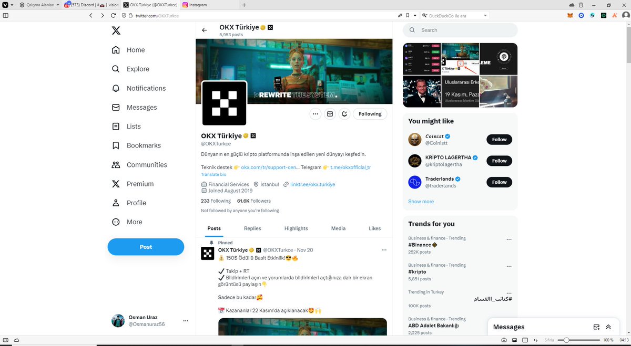The image size is (631, 346).
Task: Click the blue Post button
Action: [146, 247]
